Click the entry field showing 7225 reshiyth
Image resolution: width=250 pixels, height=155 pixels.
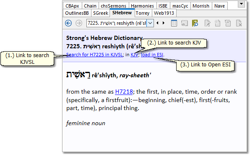(117, 23)
